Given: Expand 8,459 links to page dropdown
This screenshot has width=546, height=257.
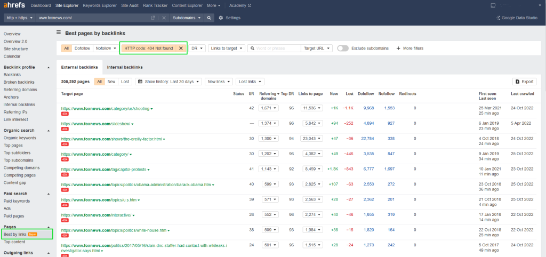Looking at the screenshot, I should pos(312,169).
